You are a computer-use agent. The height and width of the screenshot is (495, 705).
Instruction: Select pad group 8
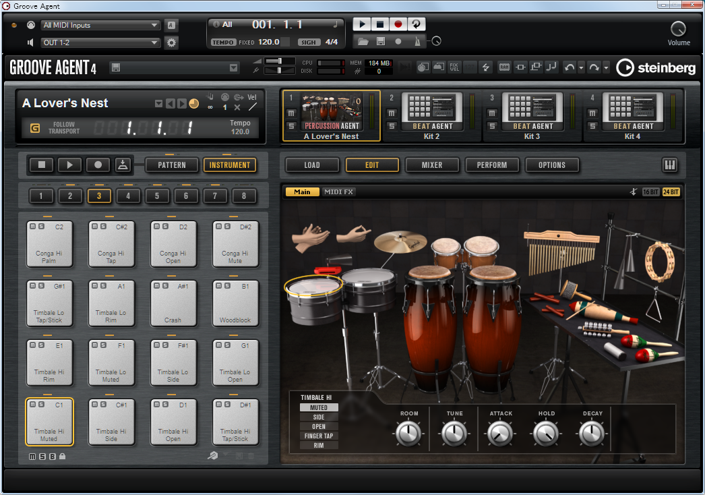[244, 196]
